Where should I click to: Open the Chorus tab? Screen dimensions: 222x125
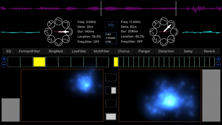(124, 51)
